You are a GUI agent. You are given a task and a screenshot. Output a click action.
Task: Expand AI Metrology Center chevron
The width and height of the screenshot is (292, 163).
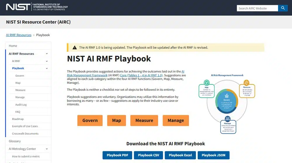coord(47,149)
